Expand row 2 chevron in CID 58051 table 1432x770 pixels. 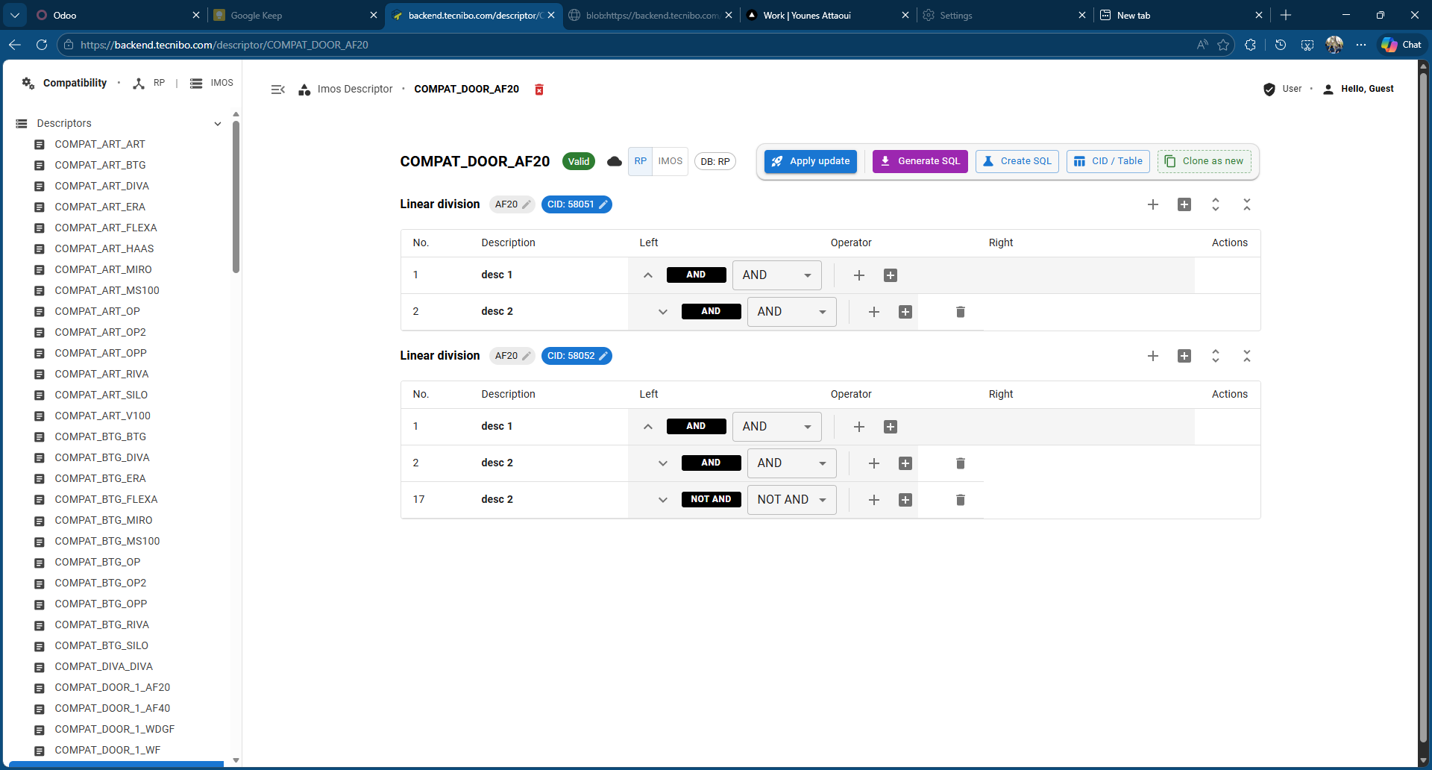(x=663, y=312)
